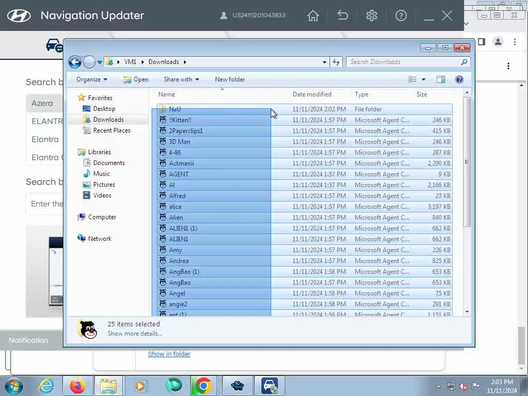Expand the address bar history dropdown
This screenshot has width=528, height=396.
coord(324,62)
